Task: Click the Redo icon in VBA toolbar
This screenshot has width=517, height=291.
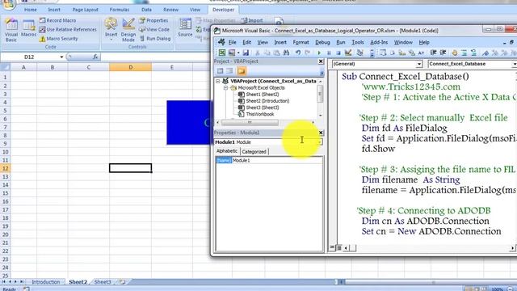Action: (x=307, y=53)
